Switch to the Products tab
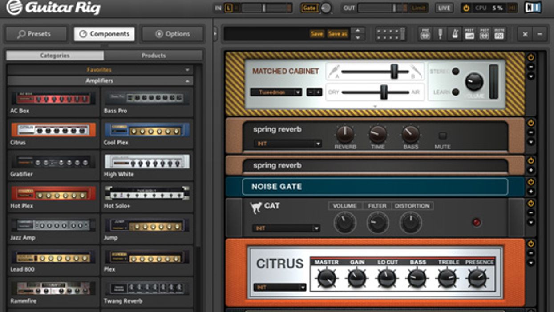554x312 pixels. click(x=154, y=56)
